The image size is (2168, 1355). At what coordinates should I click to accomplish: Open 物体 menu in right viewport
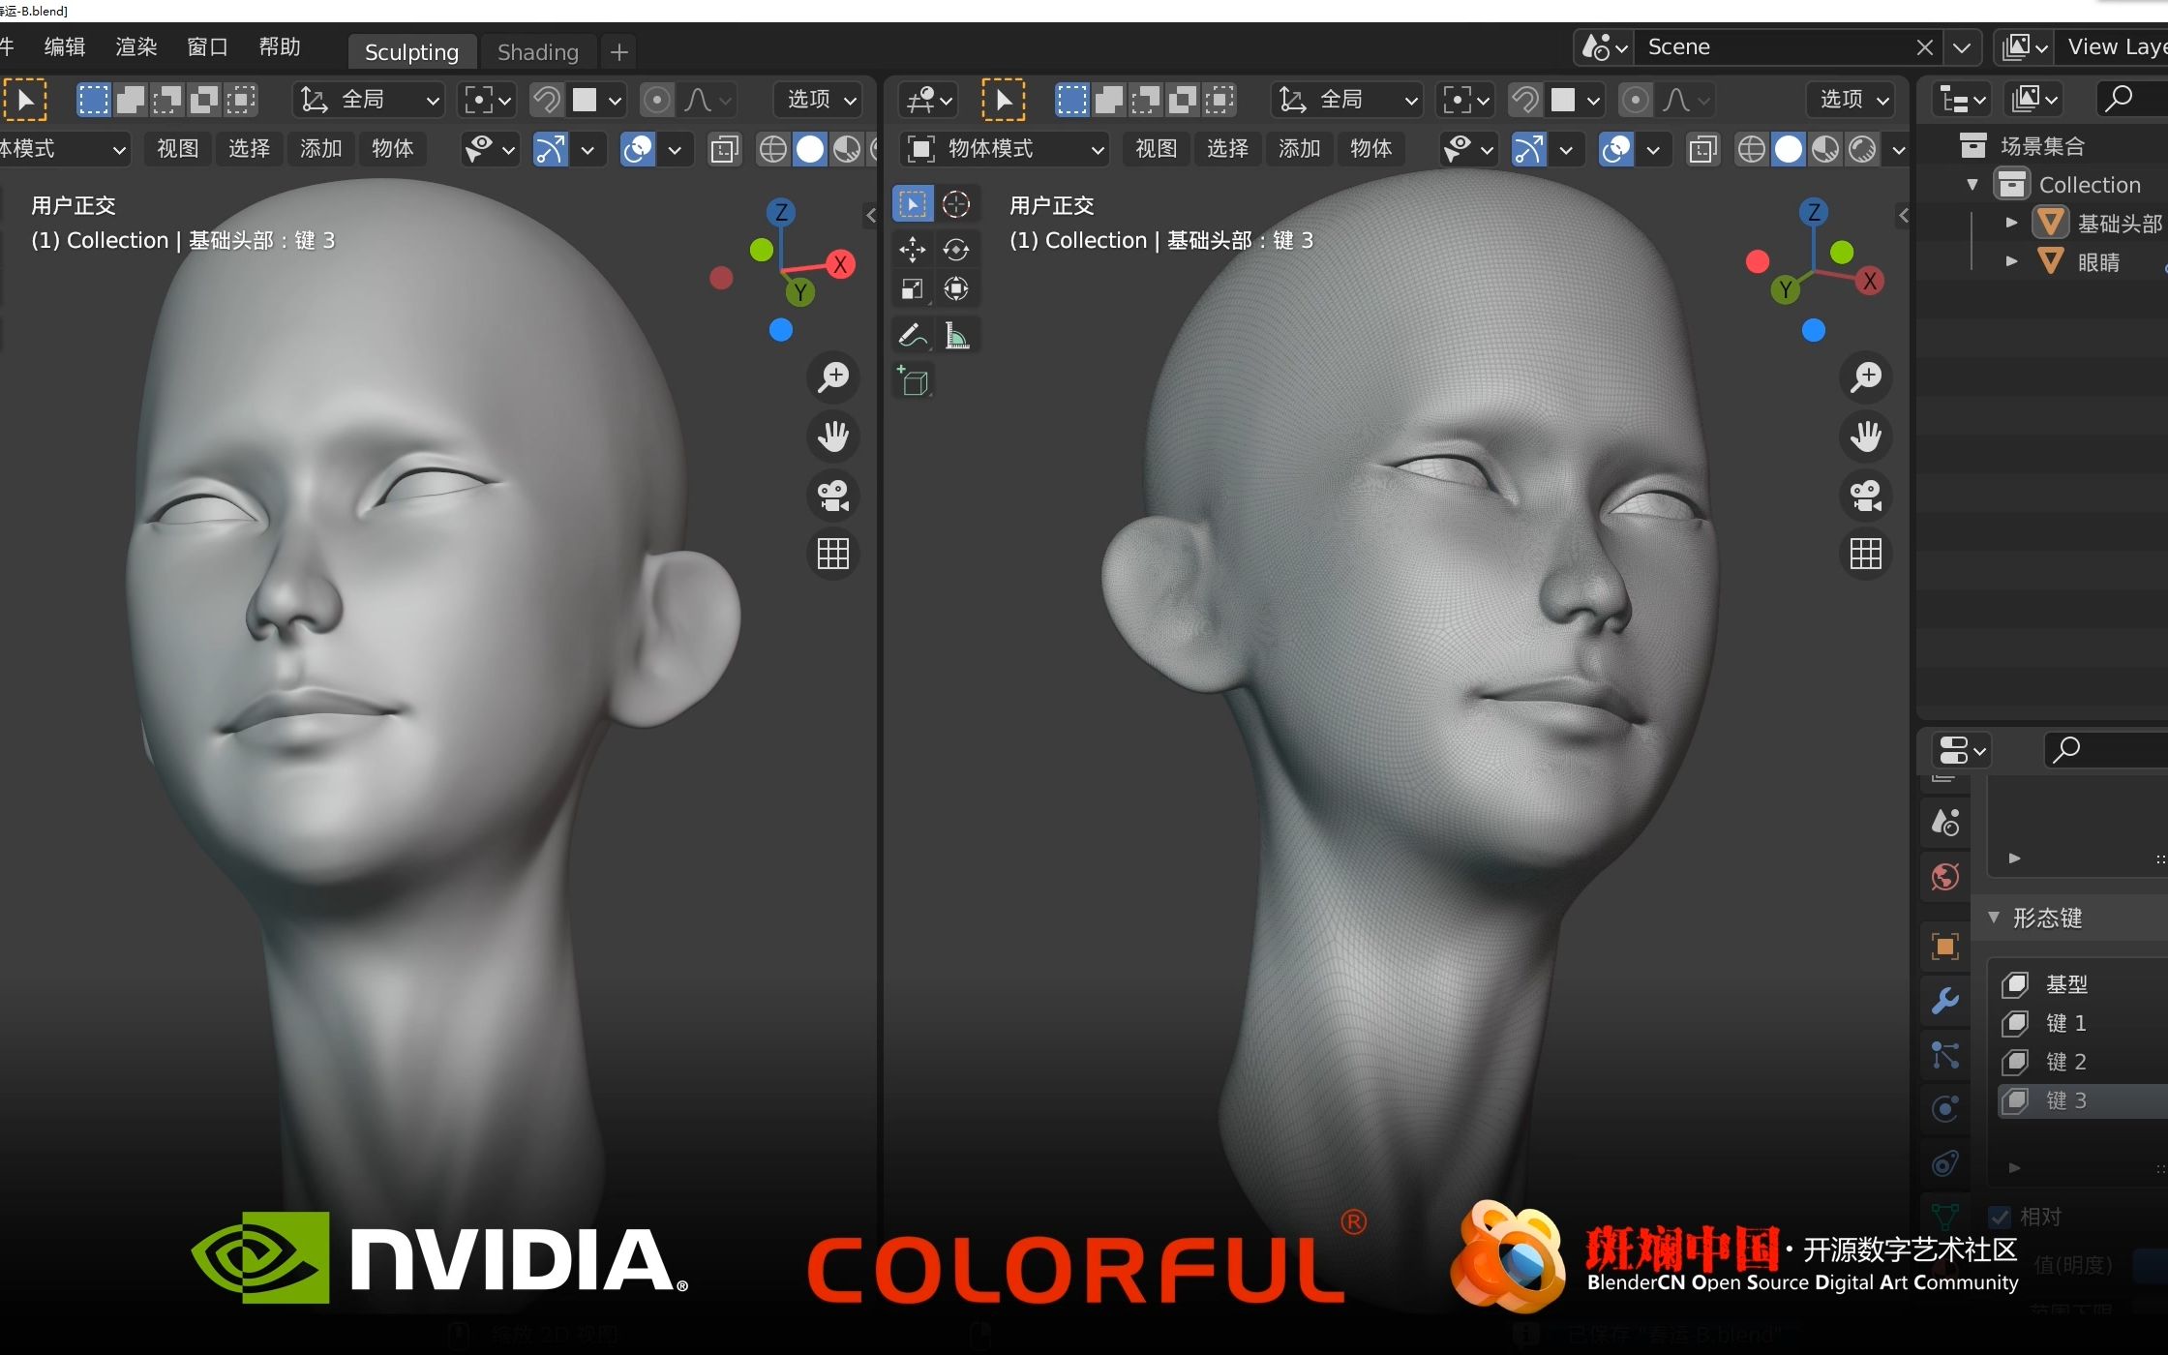(x=1370, y=149)
